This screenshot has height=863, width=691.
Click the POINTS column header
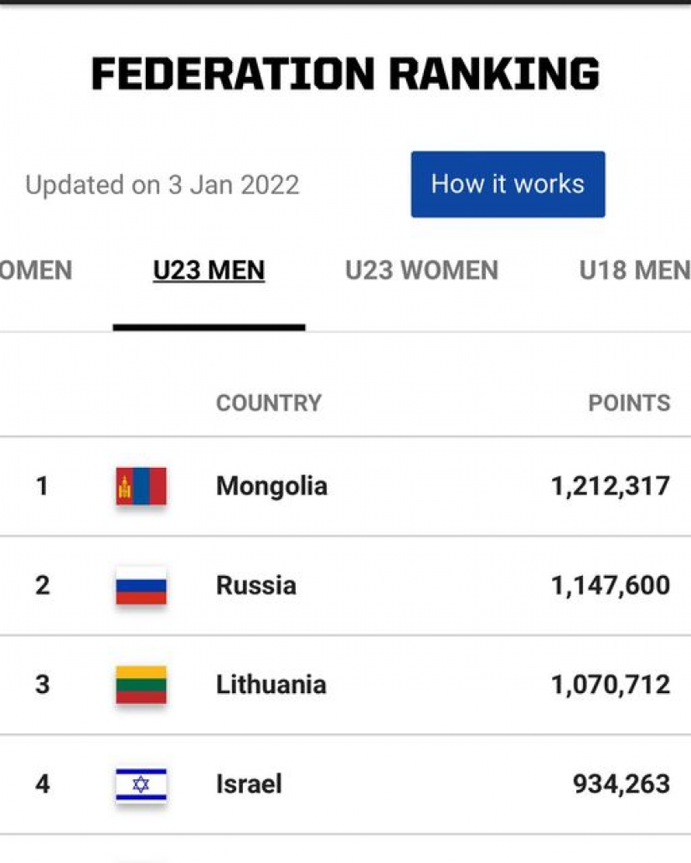pyautogui.click(x=629, y=403)
